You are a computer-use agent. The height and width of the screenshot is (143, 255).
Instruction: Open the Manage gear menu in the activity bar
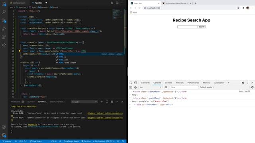[x=4, y=135]
